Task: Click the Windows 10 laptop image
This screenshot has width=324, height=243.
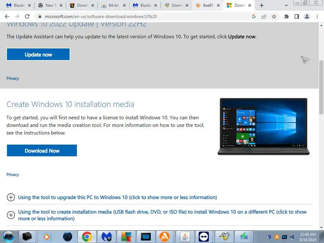Action: tap(264, 127)
